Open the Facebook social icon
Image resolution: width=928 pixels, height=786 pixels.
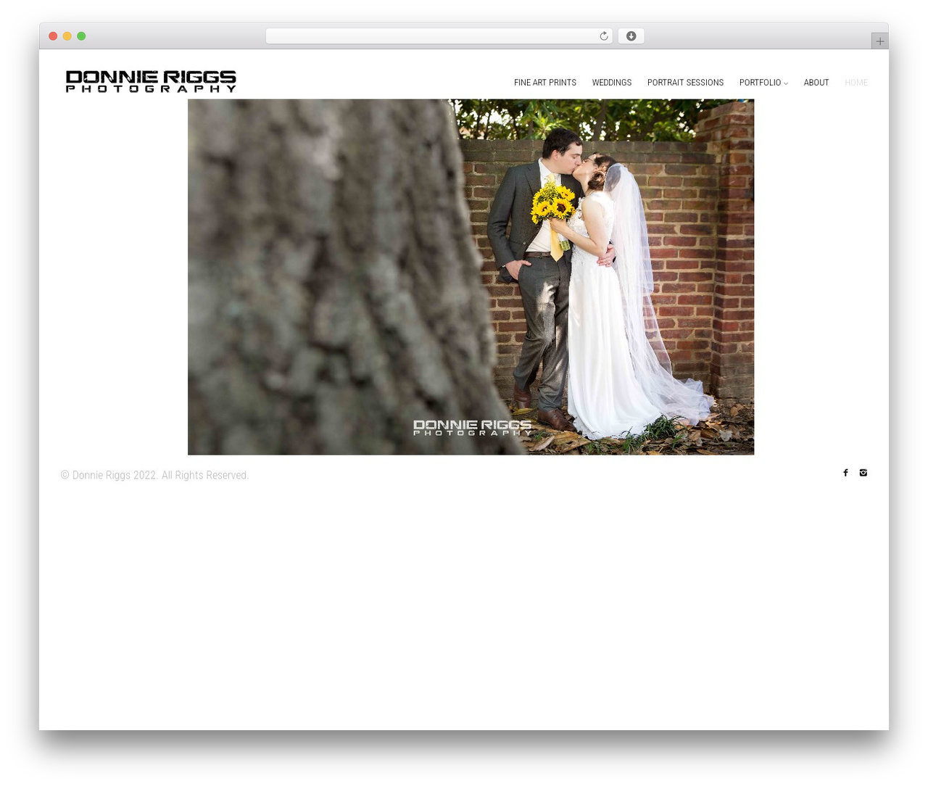click(x=845, y=473)
